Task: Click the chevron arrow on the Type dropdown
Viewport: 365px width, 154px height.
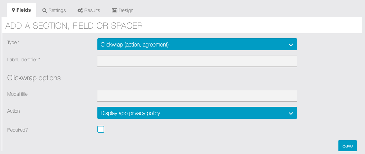Action: (291, 44)
